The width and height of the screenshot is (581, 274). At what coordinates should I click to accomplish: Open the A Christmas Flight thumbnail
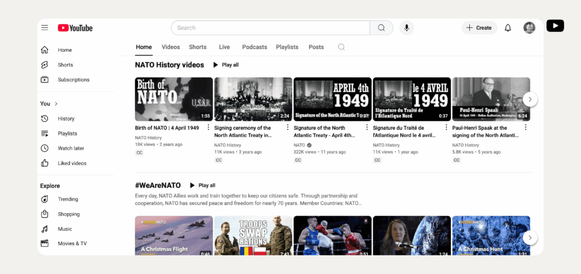tap(174, 236)
